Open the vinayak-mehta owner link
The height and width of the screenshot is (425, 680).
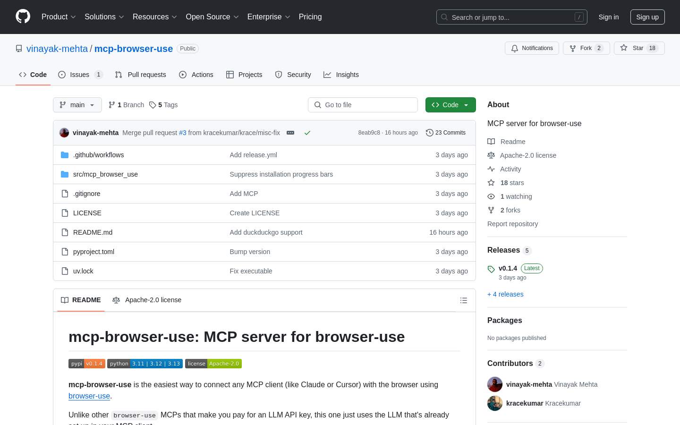57,49
